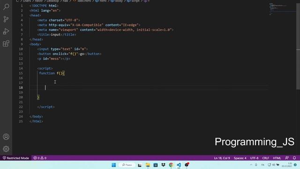Select the html breadcrumb segment

click(x=103, y=1)
